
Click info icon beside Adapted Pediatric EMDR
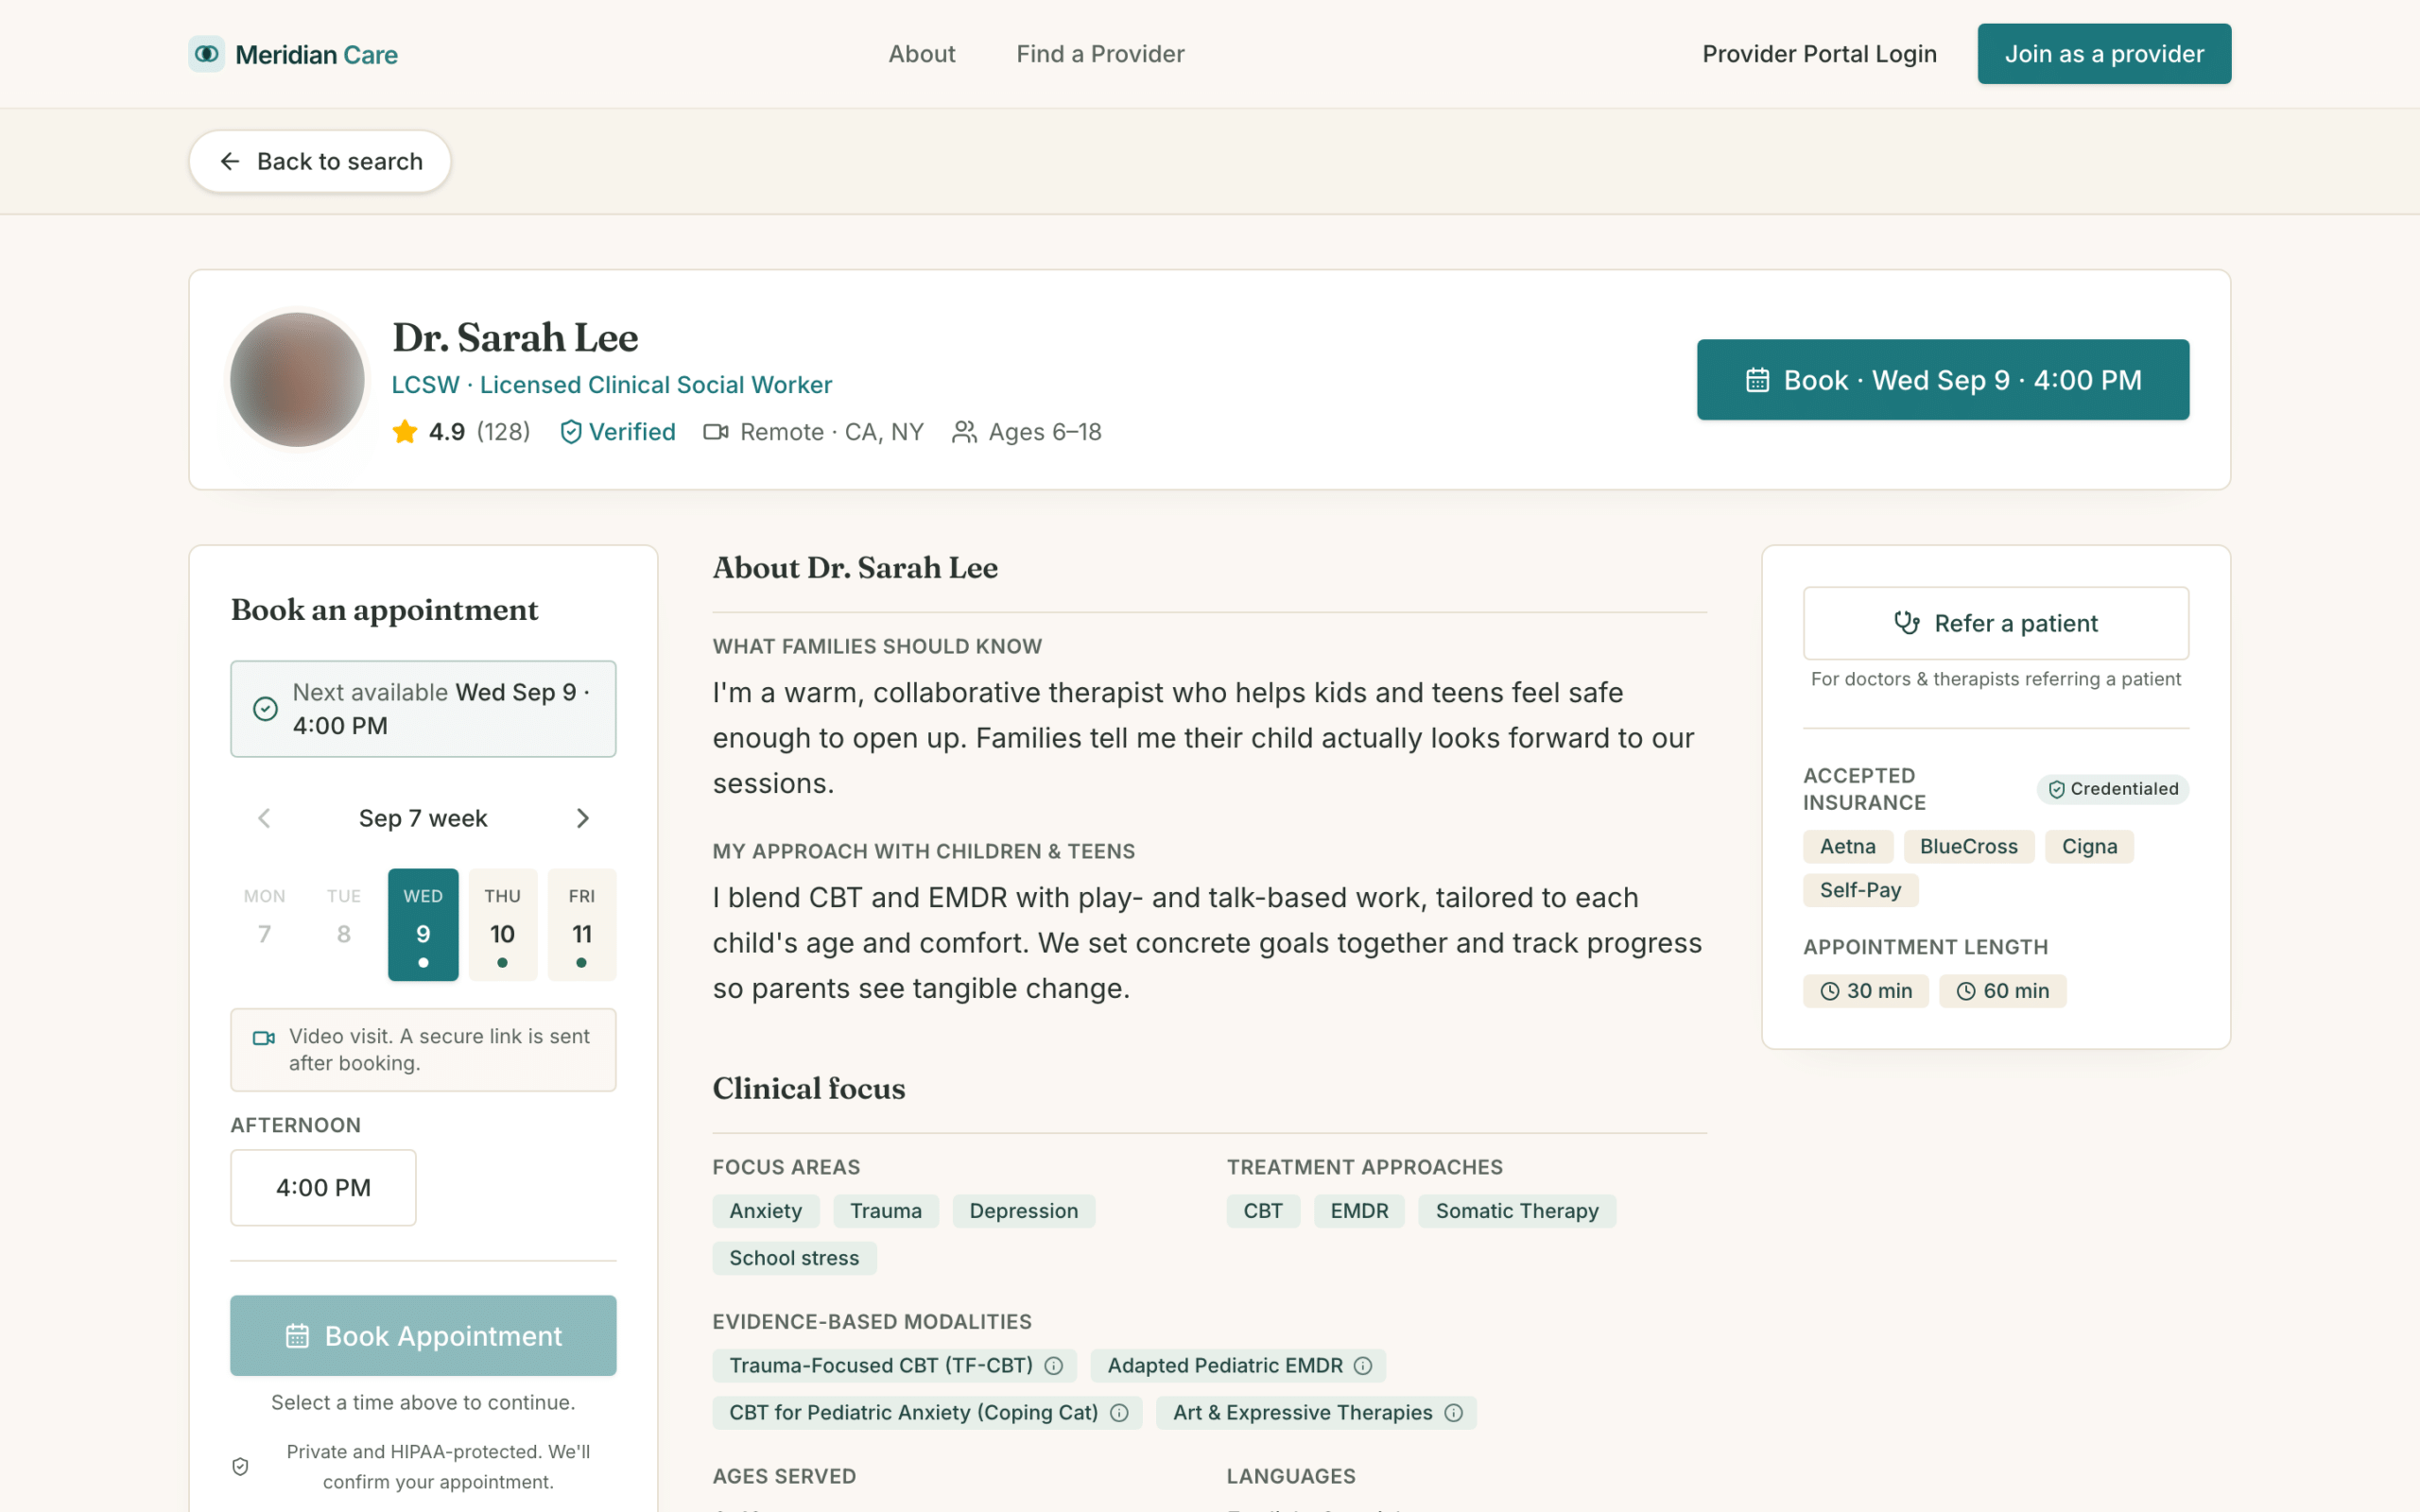tap(1363, 1366)
